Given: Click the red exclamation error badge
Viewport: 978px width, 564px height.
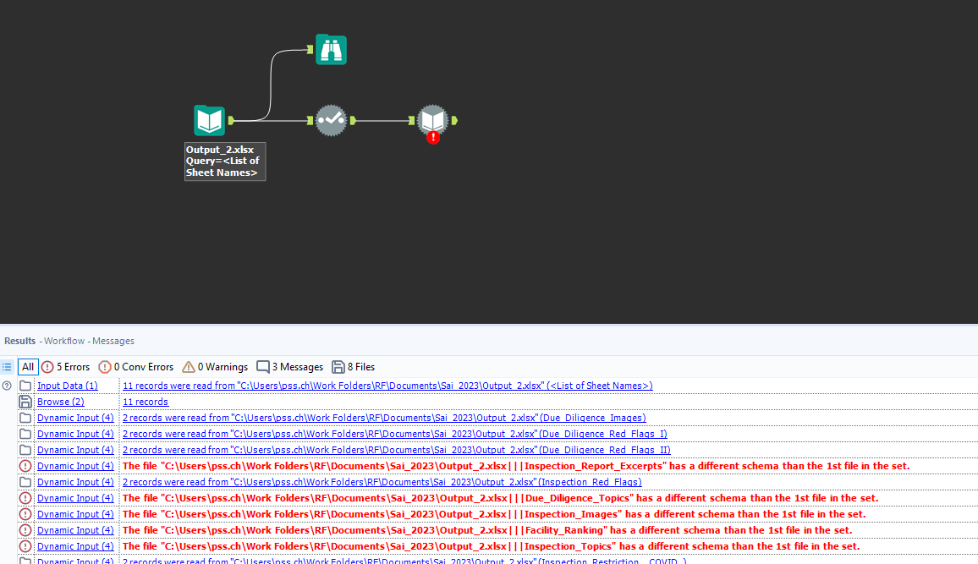Looking at the screenshot, I should point(432,135).
